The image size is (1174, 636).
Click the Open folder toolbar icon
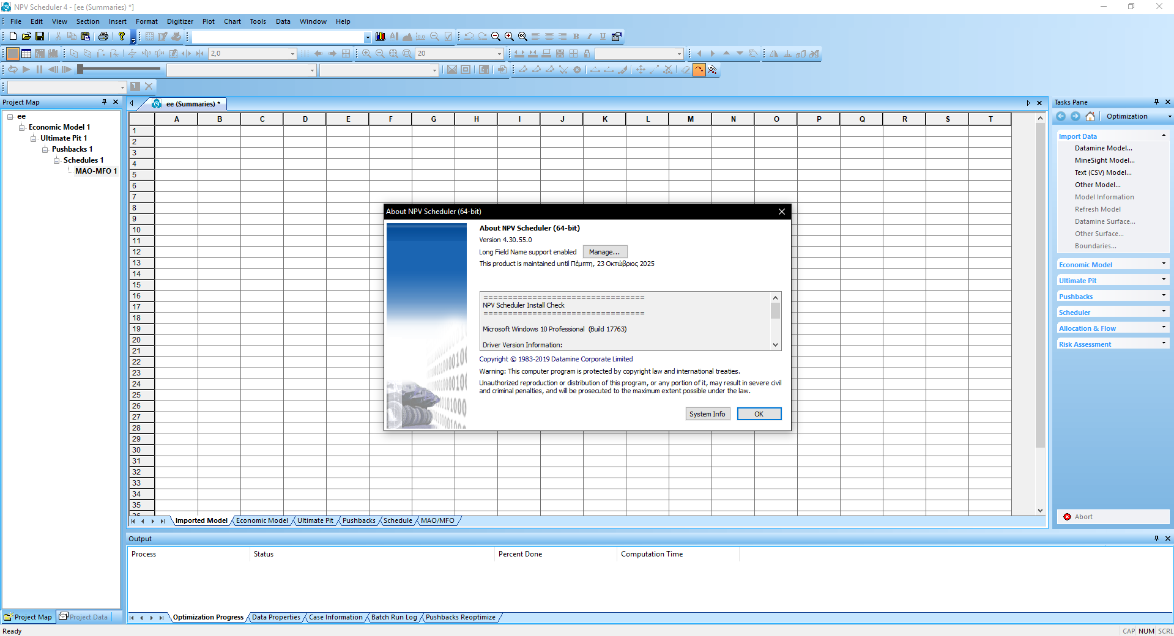point(26,37)
